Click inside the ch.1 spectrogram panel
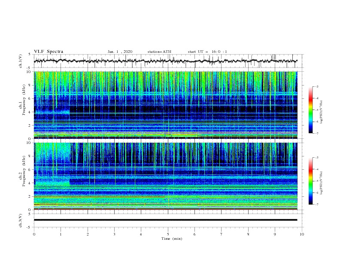This screenshot has height=263, width=340. pos(165,105)
